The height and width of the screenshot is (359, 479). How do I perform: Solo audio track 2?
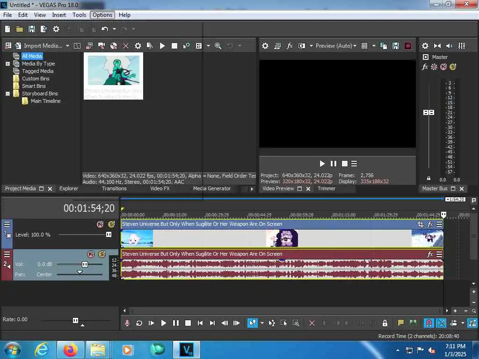102,254
